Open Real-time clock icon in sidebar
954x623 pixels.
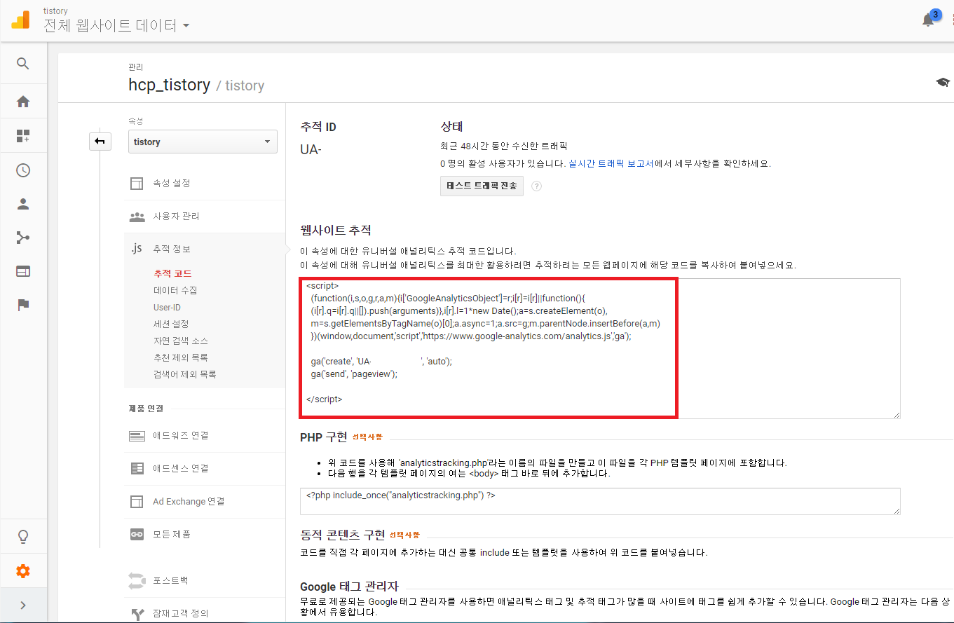[x=23, y=170]
